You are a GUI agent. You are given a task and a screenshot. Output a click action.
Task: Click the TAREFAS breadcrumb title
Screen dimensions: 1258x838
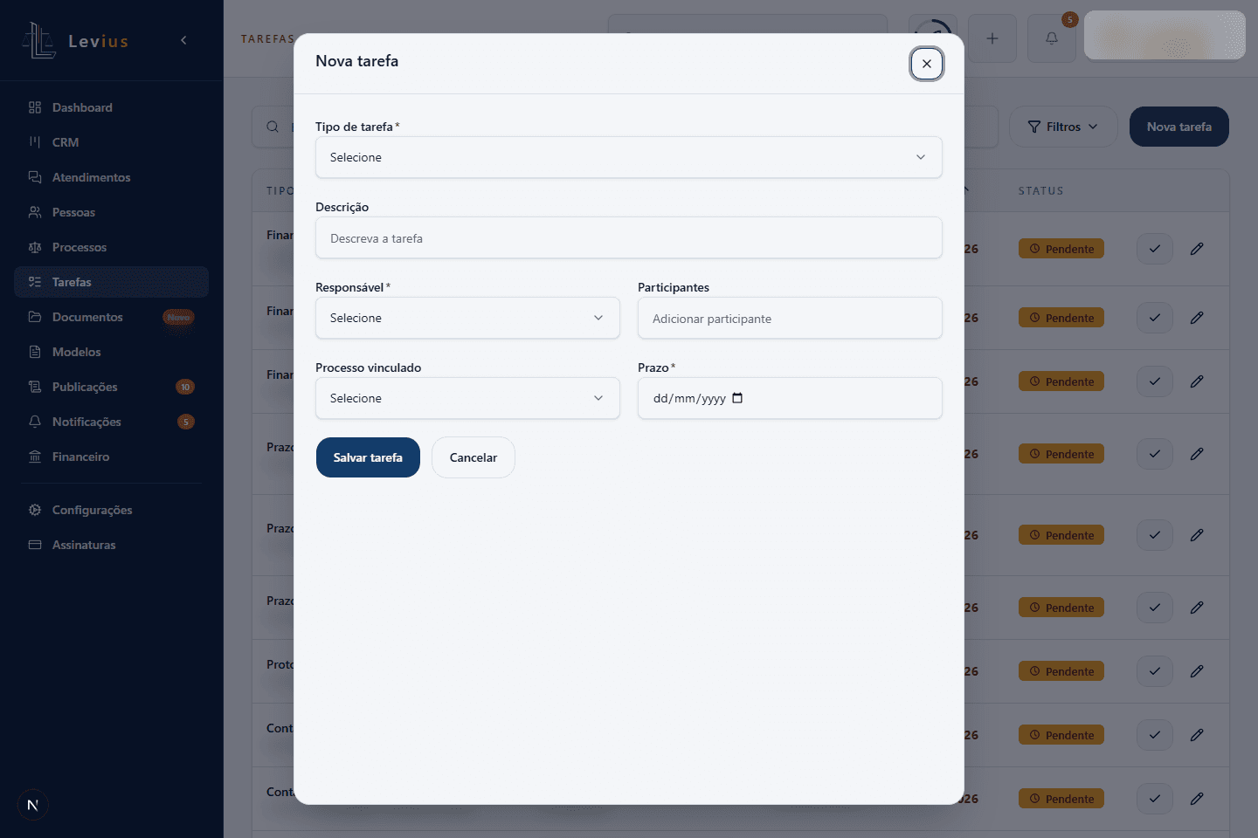click(267, 39)
